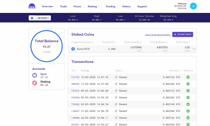210x126 pixels.
Task: Open Learn more about staking link
Action: pos(158,35)
